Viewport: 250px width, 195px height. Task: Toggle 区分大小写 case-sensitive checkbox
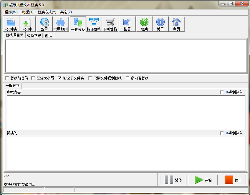(x=33, y=78)
